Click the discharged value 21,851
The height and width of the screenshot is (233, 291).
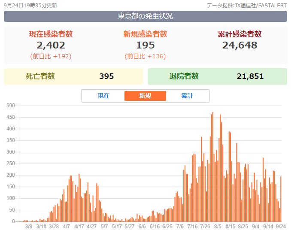[250, 76]
